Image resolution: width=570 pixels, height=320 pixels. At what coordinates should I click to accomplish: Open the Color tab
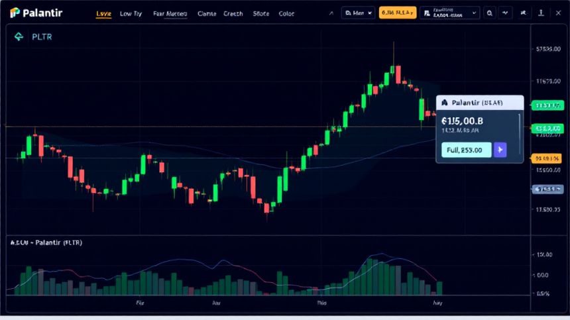pyautogui.click(x=286, y=14)
